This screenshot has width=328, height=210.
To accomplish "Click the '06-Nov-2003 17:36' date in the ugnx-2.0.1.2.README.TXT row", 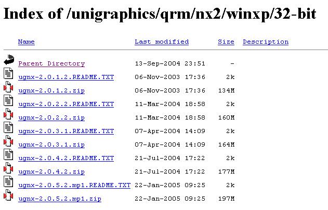I will (170, 77).
